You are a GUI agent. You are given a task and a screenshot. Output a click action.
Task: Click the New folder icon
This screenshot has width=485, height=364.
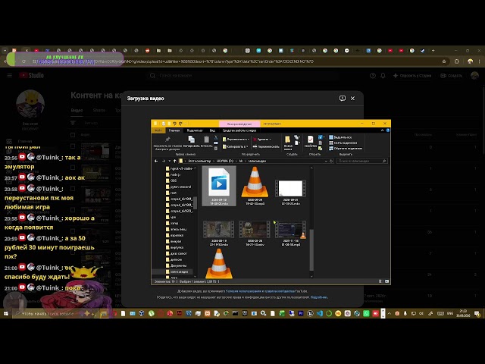click(x=288, y=140)
